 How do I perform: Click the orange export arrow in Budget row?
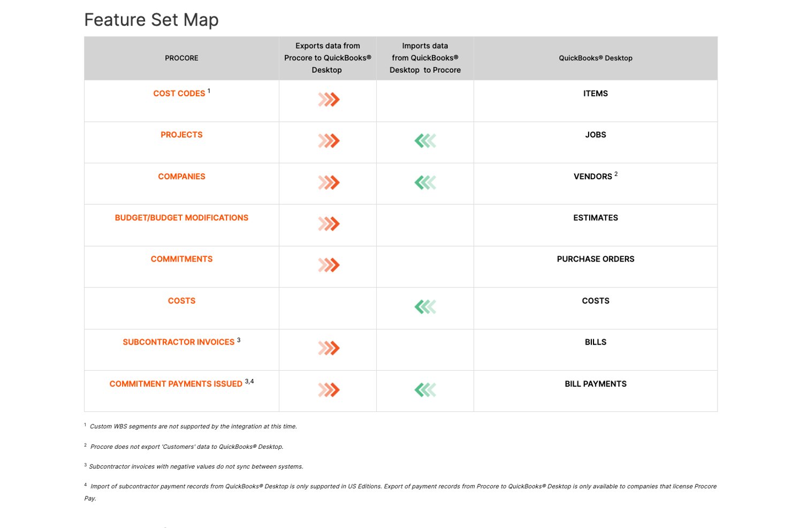329,224
